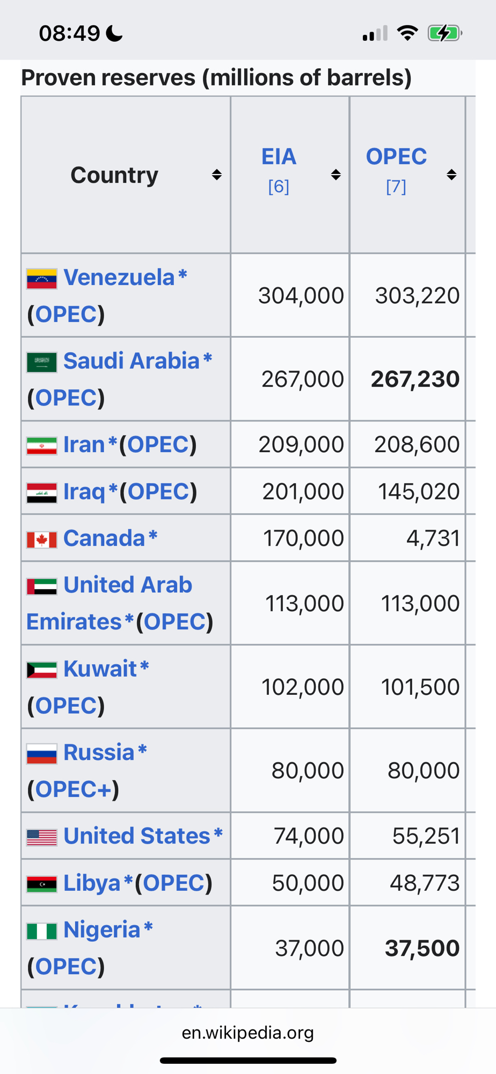
Task: Sort table by EIA column arrows
Action: pos(335,175)
